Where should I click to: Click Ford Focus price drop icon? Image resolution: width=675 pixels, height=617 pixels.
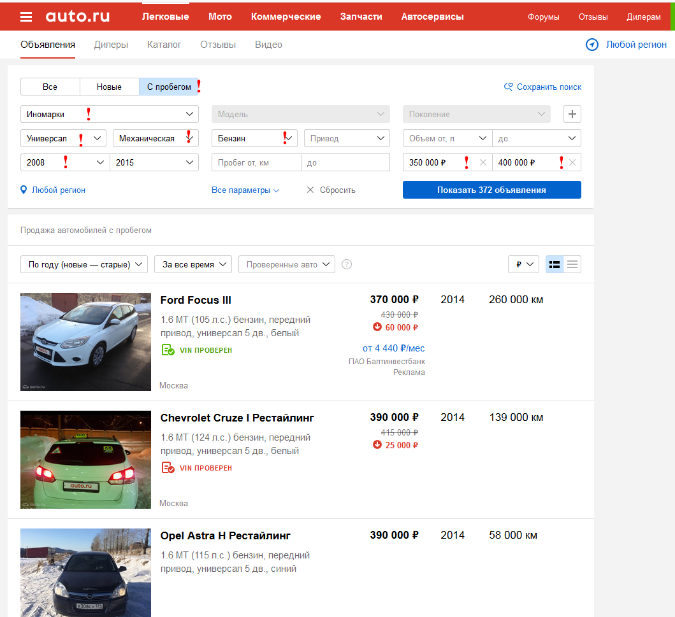(x=377, y=327)
